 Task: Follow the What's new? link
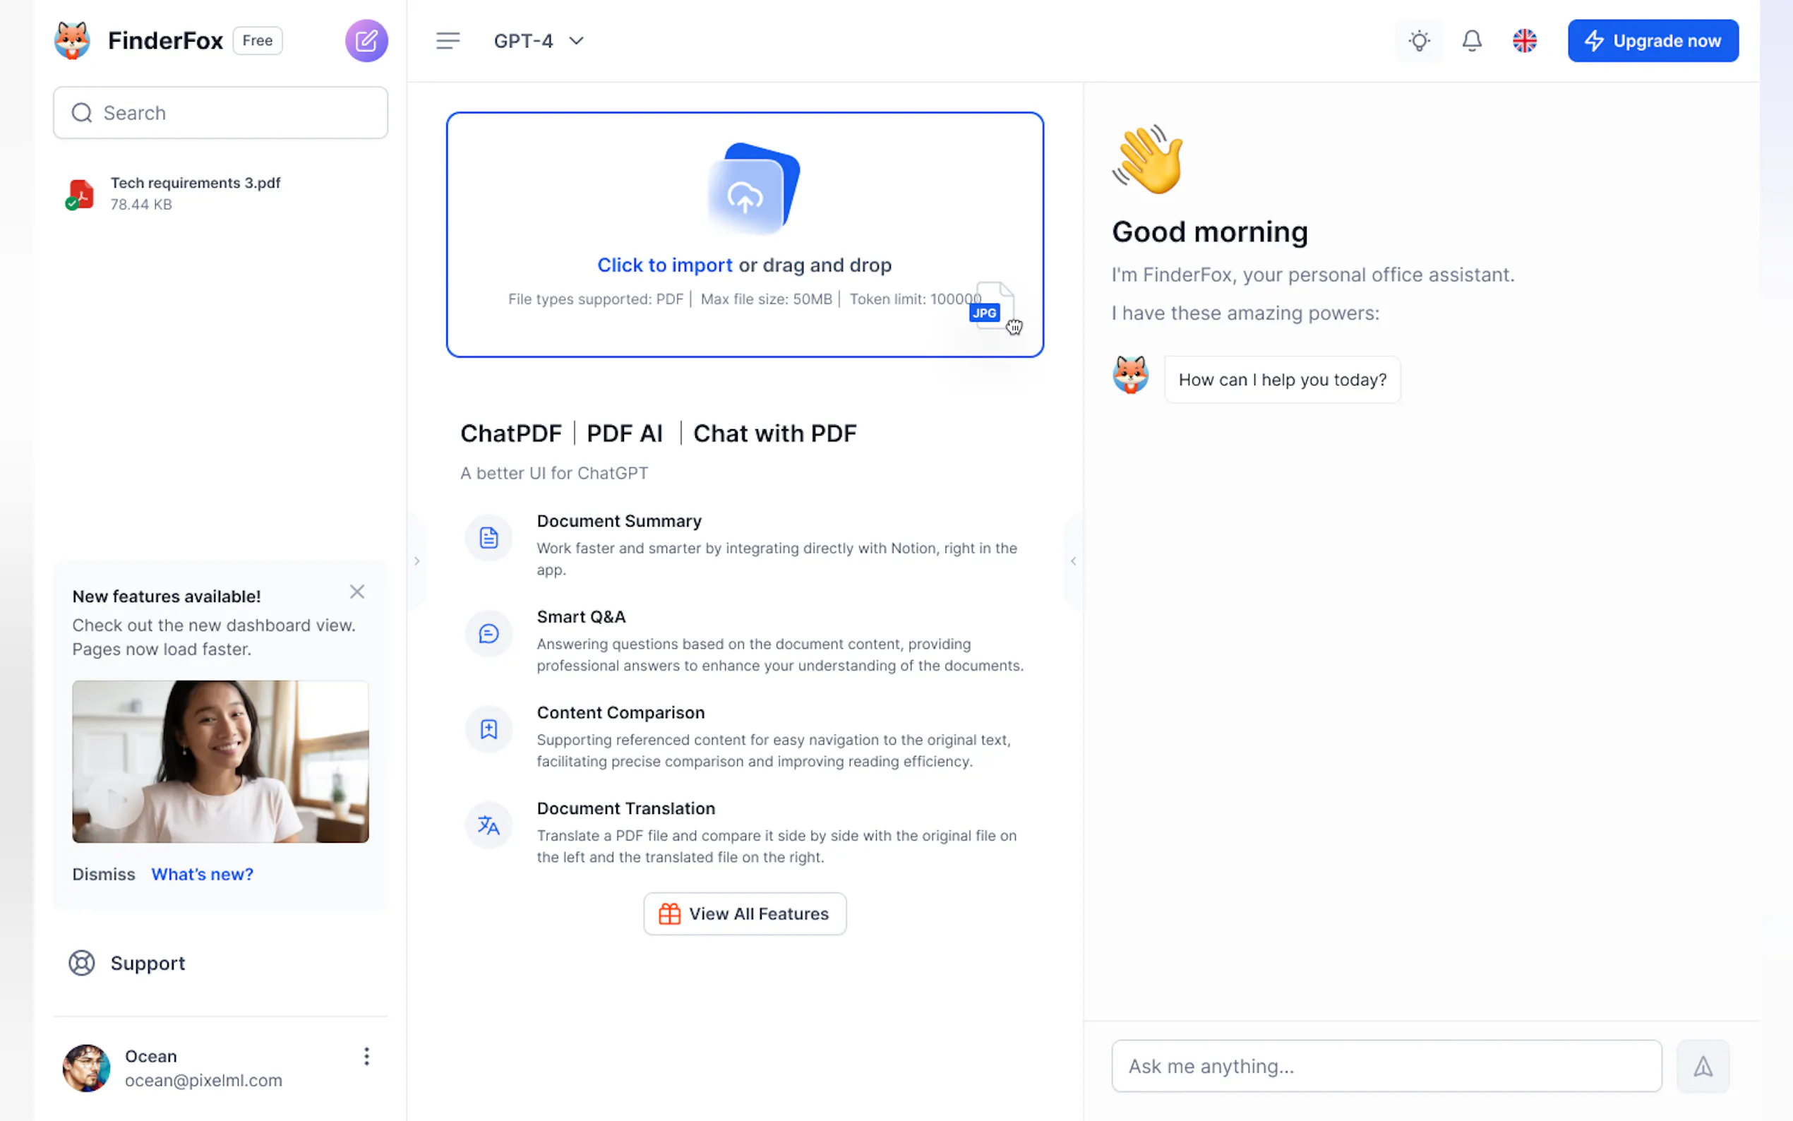(x=203, y=874)
